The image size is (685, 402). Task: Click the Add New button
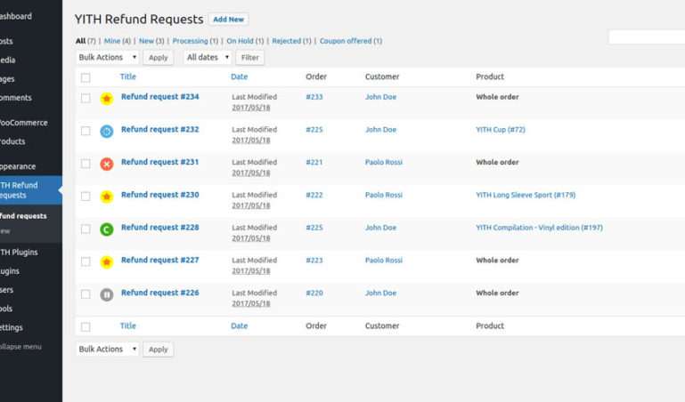pos(228,20)
